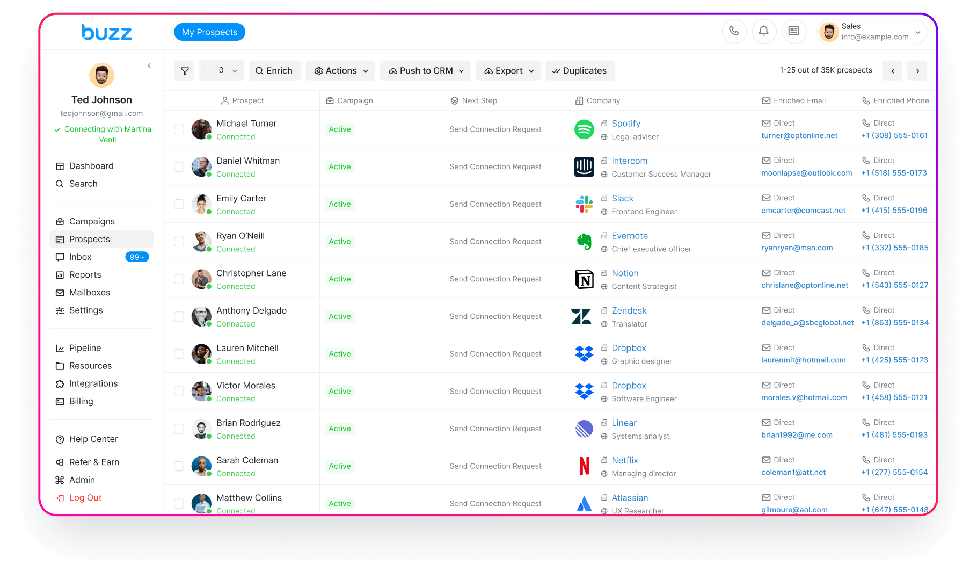Image resolution: width=977 pixels, height=580 pixels.
Task: Open the notifications bell
Action: [763, 31]
